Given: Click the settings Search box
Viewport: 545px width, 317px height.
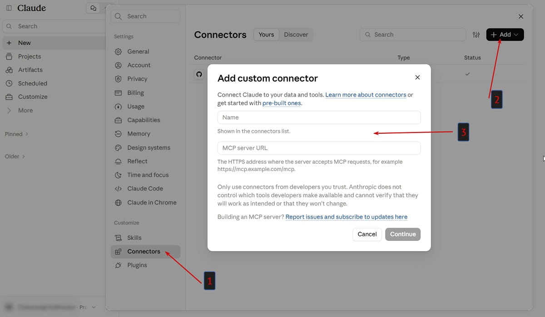Looking at the screenshot, I should 145,16.
